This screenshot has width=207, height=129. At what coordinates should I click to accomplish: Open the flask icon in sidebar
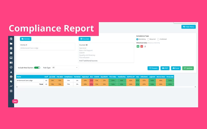11,72
